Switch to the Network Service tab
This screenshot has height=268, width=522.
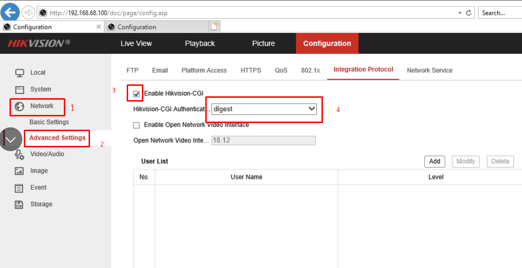click(x=430, y=70)
